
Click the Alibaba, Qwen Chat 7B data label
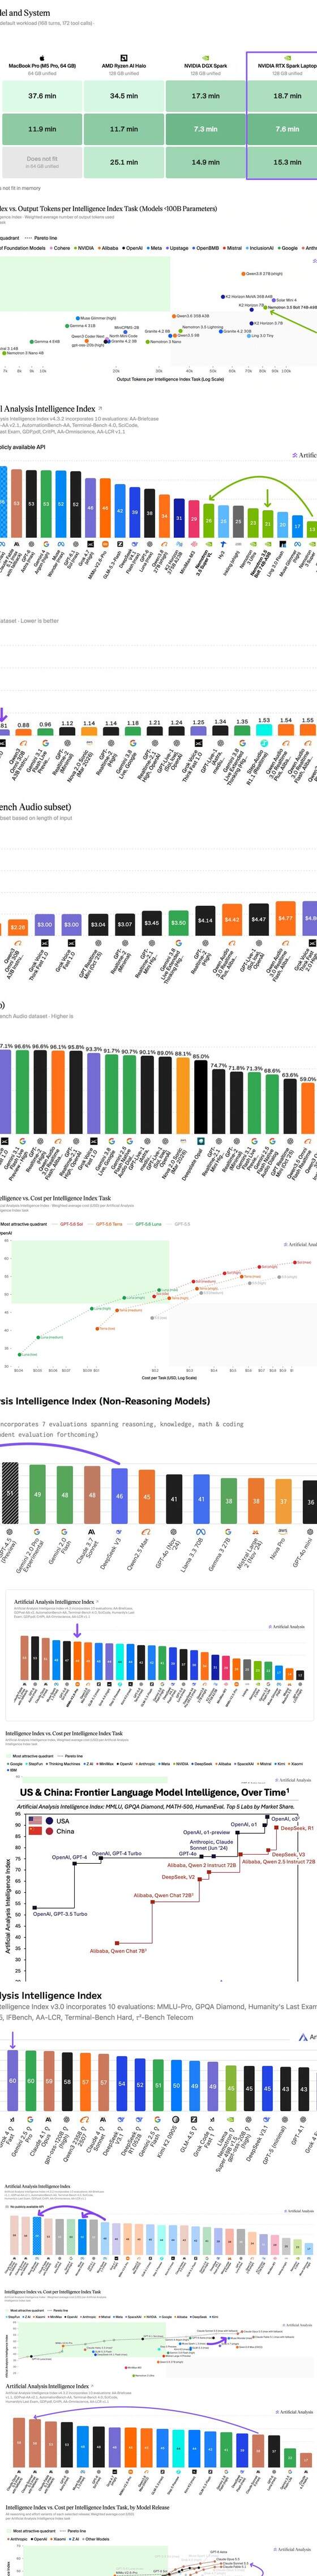pyautogui.click(x=118, y=1951)
